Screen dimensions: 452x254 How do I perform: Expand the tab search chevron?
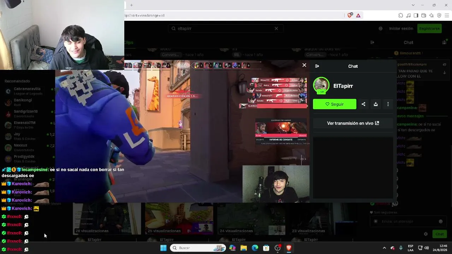click(x=413, y=5)
